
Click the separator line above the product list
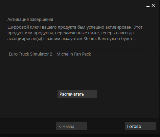pyautogui.click(x=78, y=49)
